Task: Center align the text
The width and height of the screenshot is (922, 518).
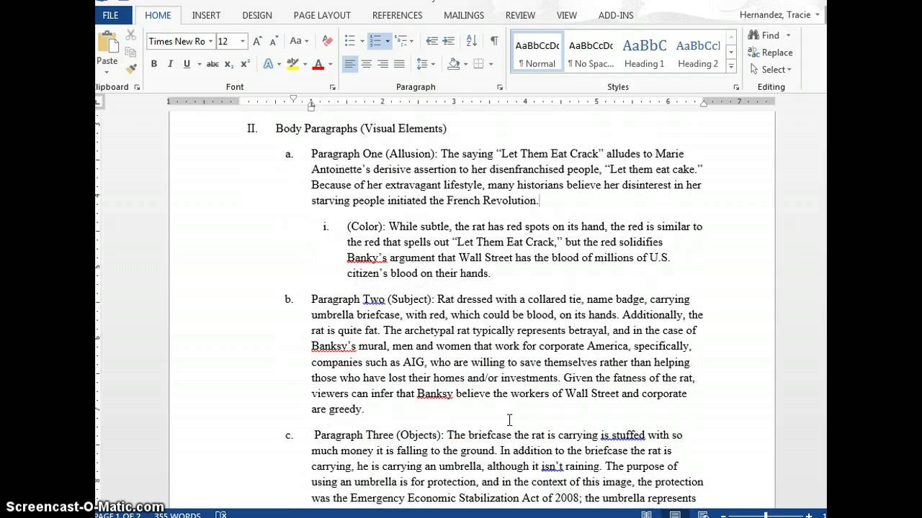Action: (367, 64)
